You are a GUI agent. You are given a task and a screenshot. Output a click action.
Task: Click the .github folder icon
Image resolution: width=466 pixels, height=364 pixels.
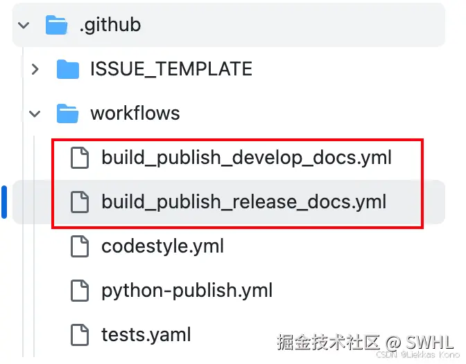click(x=56, y=25)
